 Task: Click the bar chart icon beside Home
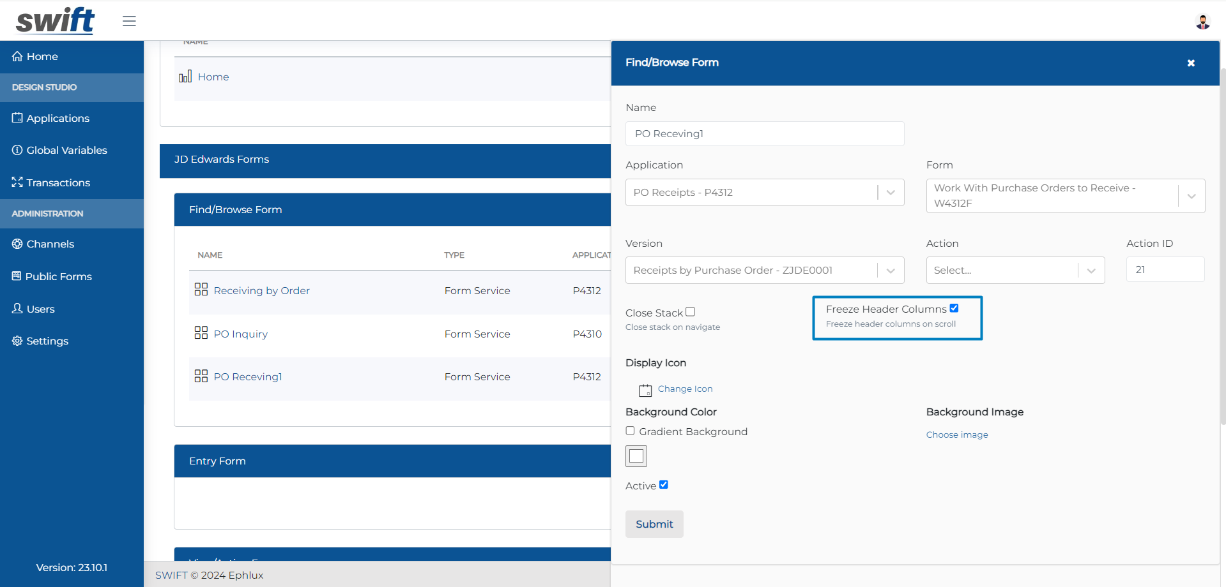185,77
